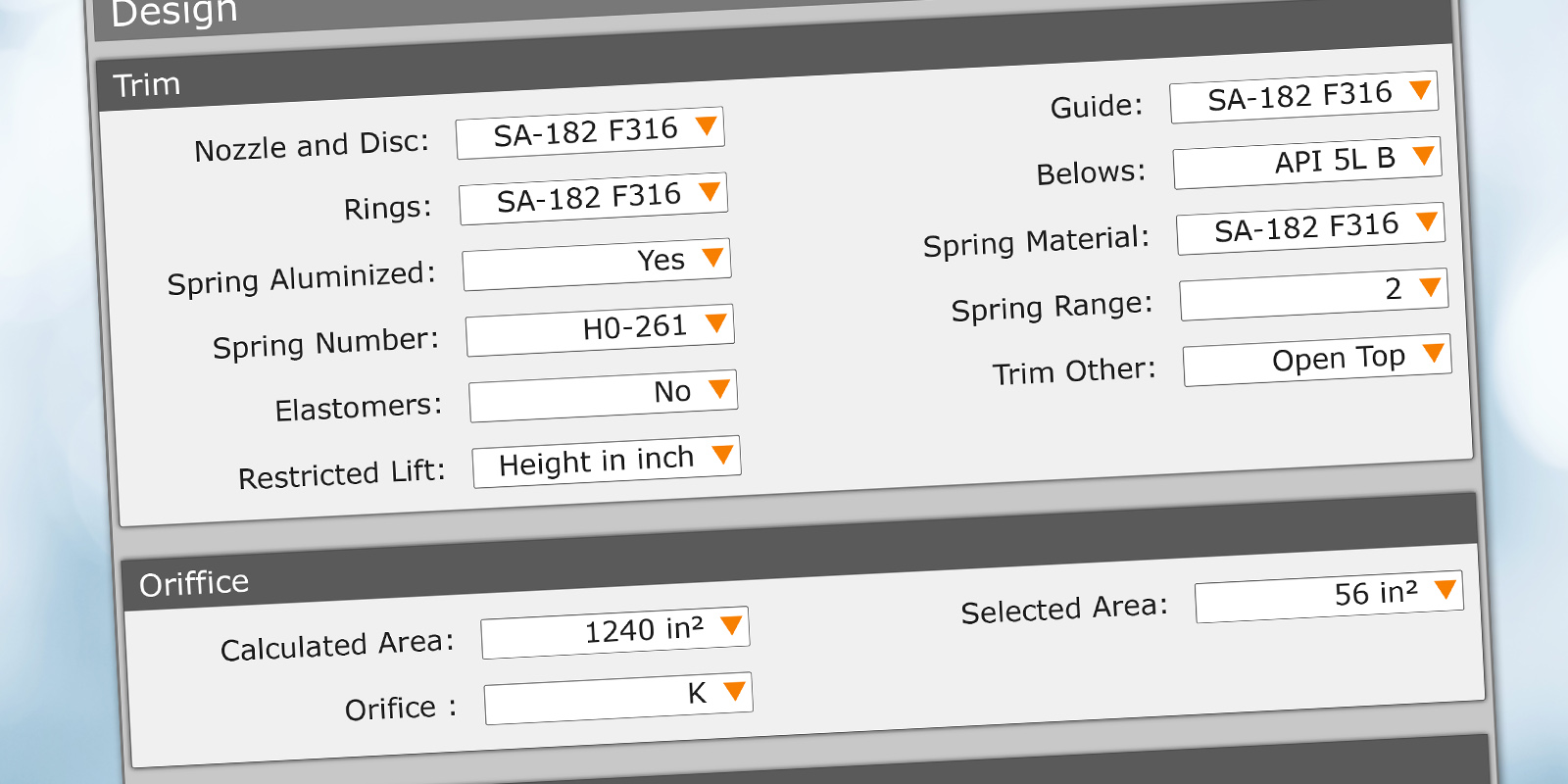
Task: Click the Design panel title bar
Action: pos(174,14)
